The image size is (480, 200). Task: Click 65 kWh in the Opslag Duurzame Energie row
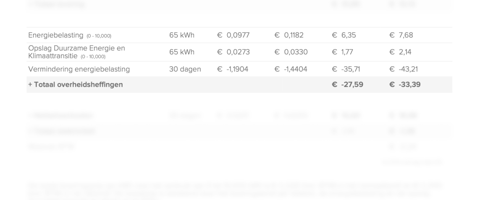click(x=181, y=52)
